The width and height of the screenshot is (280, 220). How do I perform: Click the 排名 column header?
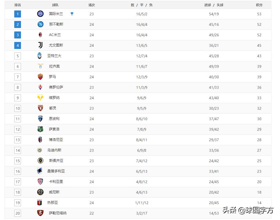pyautogui.click(x=18, y=5)
